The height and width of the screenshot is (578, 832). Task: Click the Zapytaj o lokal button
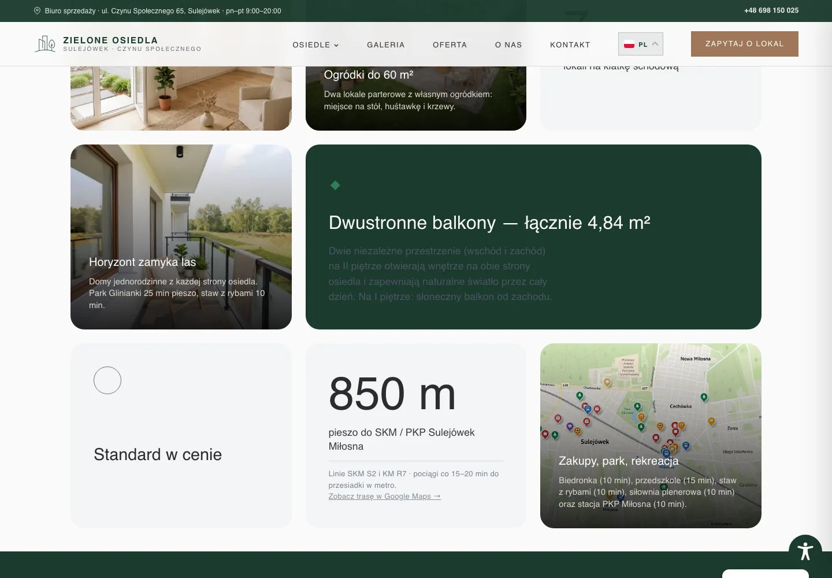point(745,44)
